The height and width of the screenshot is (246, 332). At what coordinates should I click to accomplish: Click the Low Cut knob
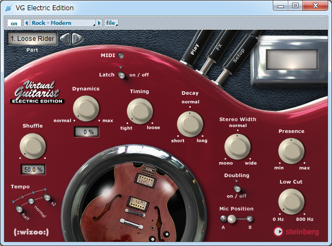(x=292, y=201)
